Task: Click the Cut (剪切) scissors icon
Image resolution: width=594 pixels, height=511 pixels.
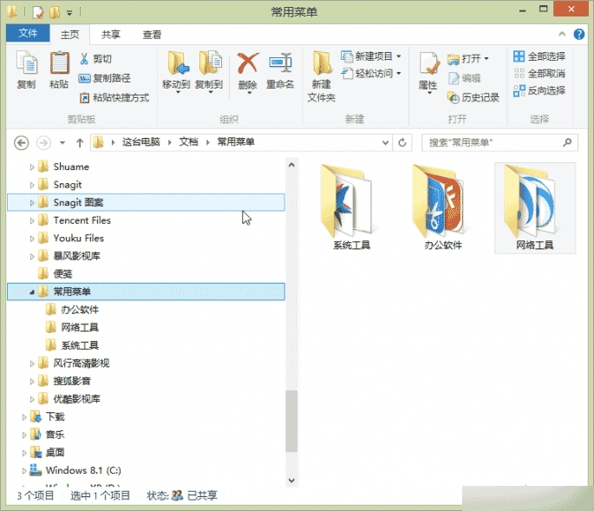Action: click(x=84, y=59)
